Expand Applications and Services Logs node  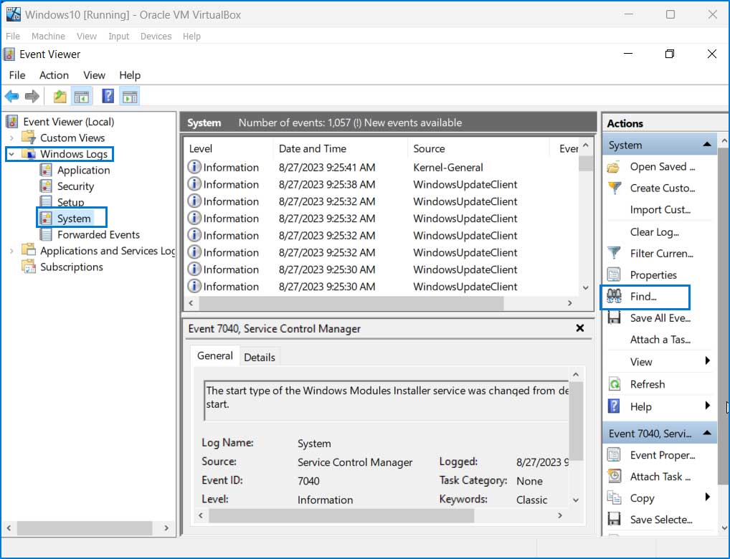(11, 251)
